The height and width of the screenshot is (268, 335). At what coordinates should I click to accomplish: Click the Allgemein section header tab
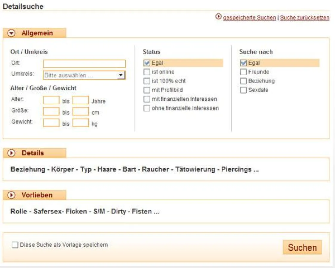pos(37,33)
